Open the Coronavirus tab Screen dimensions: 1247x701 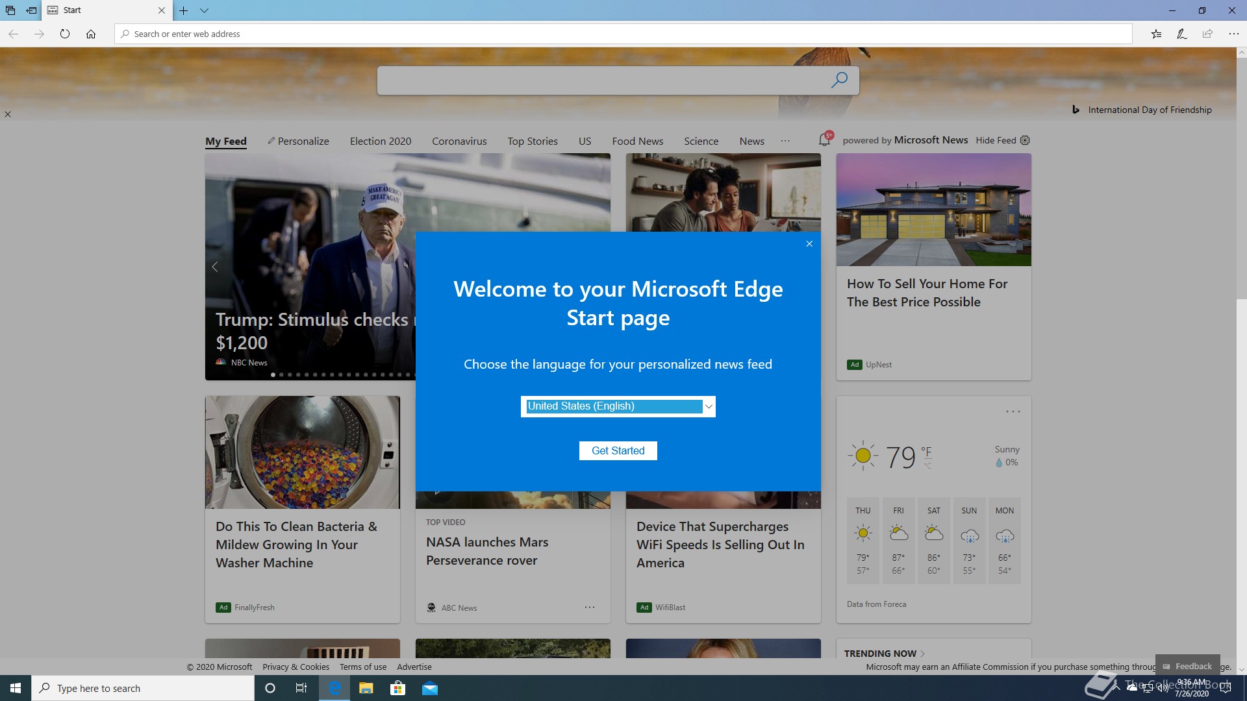[x=459, y=141]
